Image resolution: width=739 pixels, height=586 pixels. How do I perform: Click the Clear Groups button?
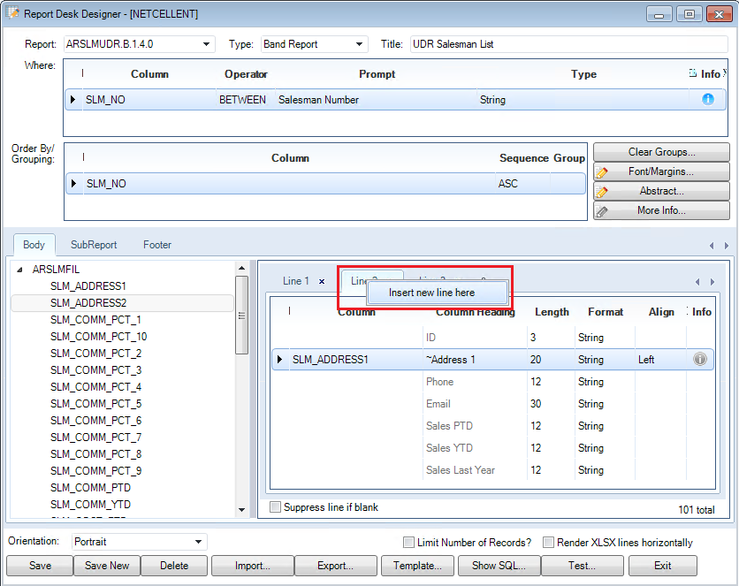661,152
